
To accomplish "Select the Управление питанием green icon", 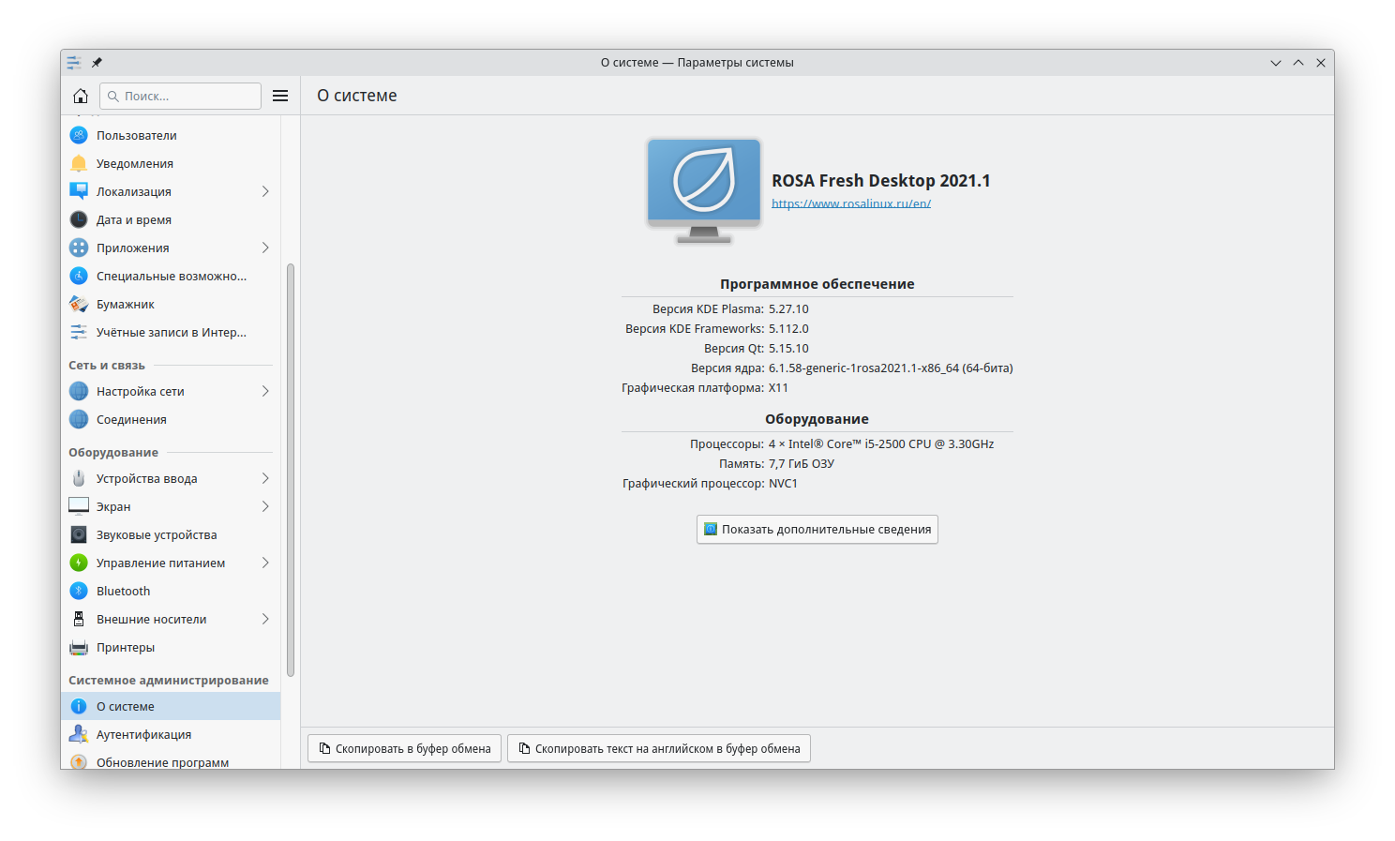I will [79, 563].
